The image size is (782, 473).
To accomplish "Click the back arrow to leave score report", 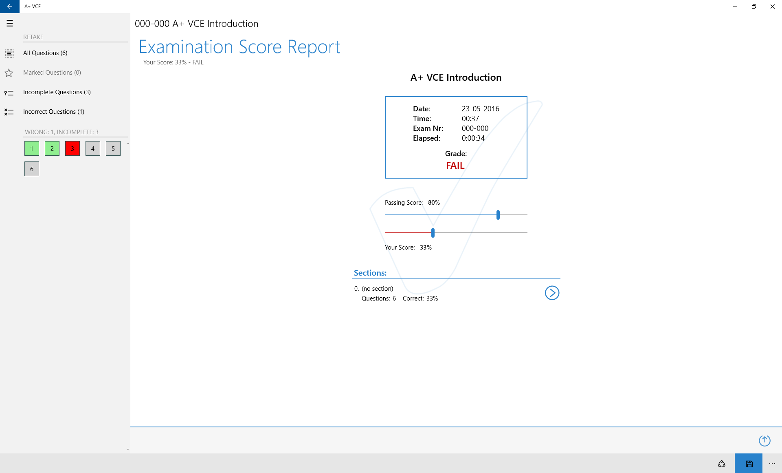I will tap(9, 7).
